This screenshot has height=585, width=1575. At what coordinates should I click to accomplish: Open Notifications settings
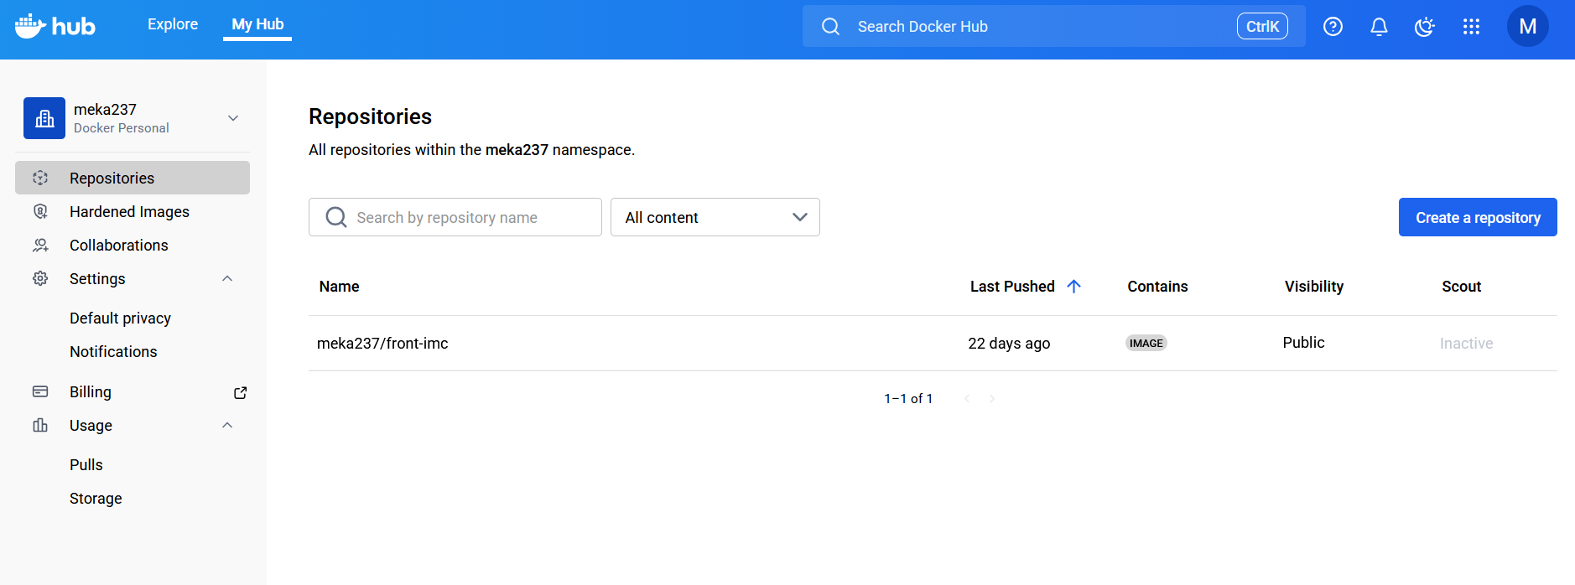tap(113, 351)
